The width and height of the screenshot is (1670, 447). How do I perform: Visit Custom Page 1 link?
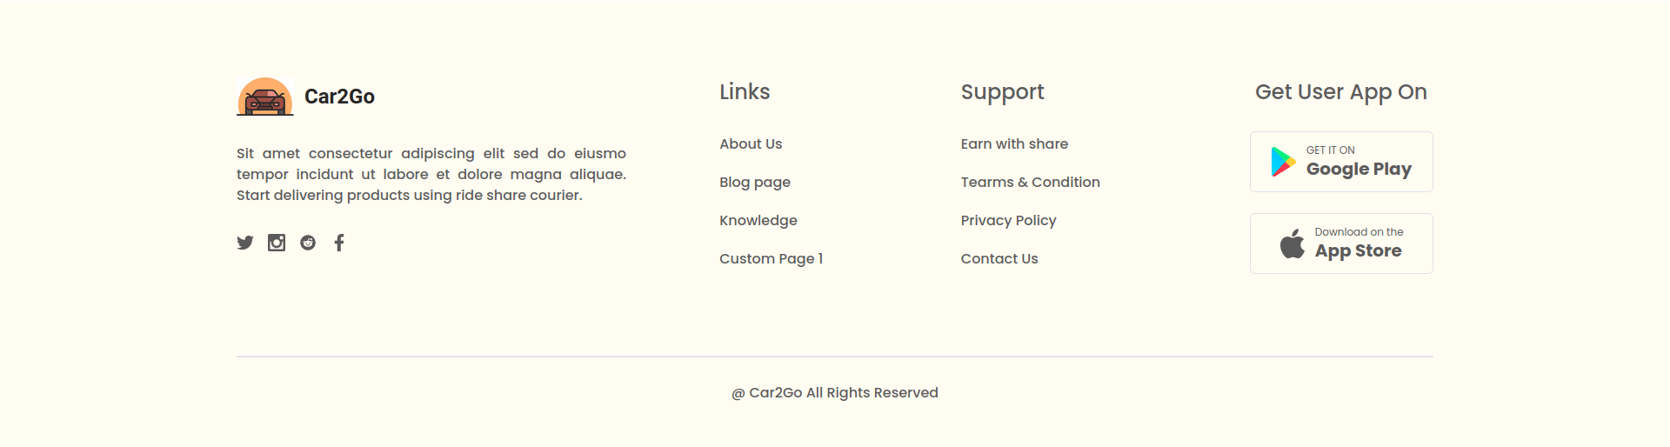[771, 258]
